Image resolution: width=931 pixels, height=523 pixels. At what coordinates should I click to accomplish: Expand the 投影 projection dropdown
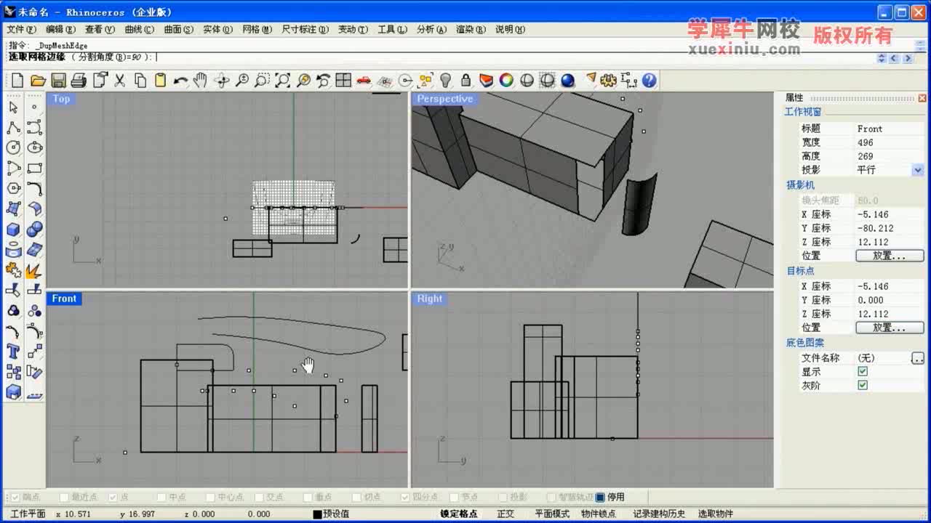click(918, 170)
